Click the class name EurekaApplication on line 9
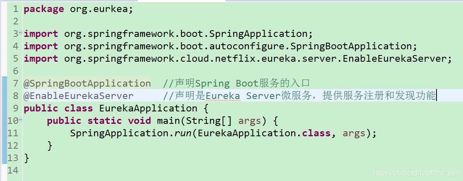The height and width of the screenshot is (181, 463). pyautogui.click(x=148, y=109)
